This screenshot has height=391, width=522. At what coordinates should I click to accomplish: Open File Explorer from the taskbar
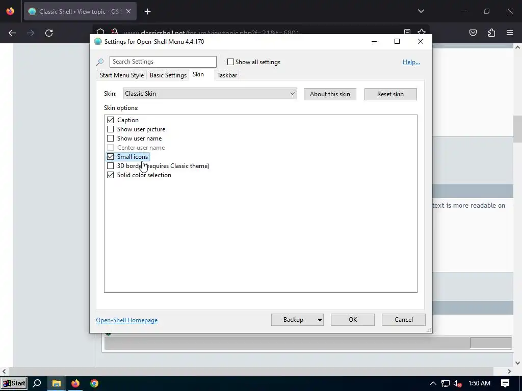[x=56, y=383]
